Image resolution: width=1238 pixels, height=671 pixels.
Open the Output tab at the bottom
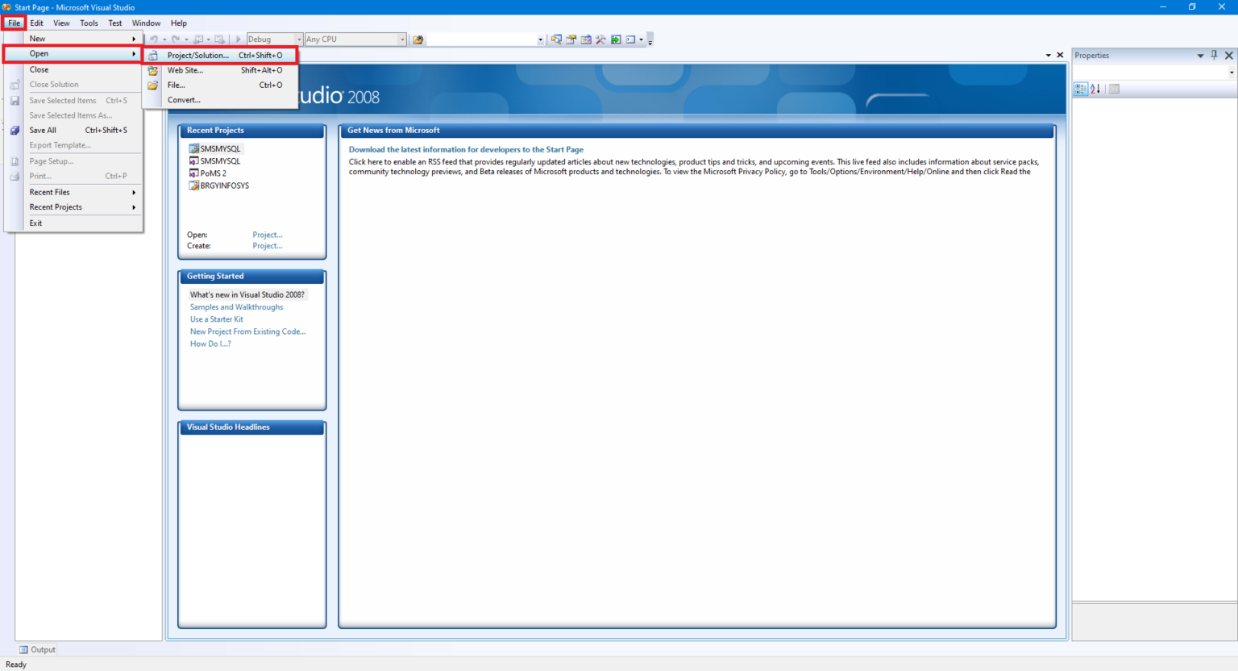point(37,649)
